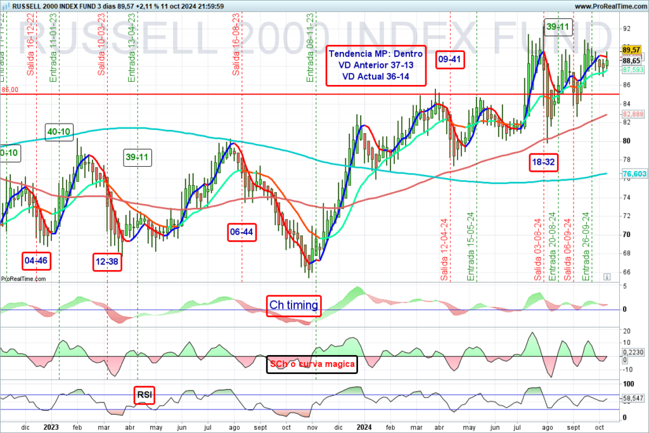The width and height of the screenshot is (649, 433).
Task: Click the '09-41' annotation label
Action: click(449, 59)
